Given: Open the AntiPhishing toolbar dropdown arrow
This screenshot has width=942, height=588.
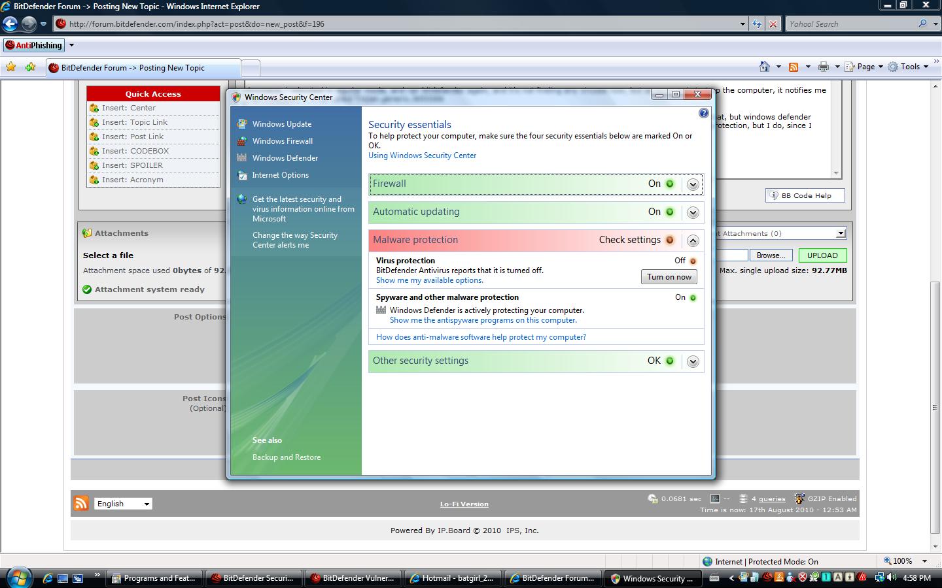Looking at the screenshot, I should pos(72,45).
